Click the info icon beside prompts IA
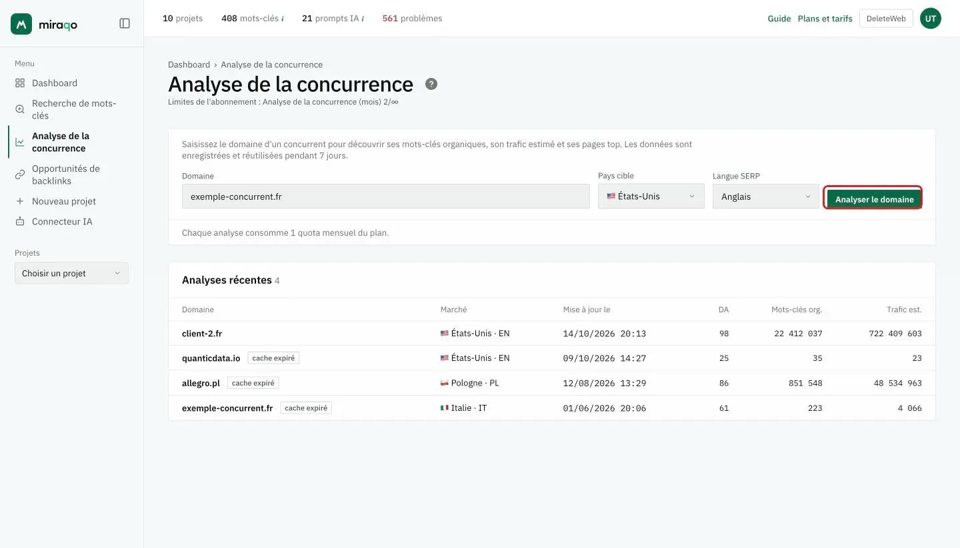The height and width of the screenshot is (548, 960). [362, 19]
